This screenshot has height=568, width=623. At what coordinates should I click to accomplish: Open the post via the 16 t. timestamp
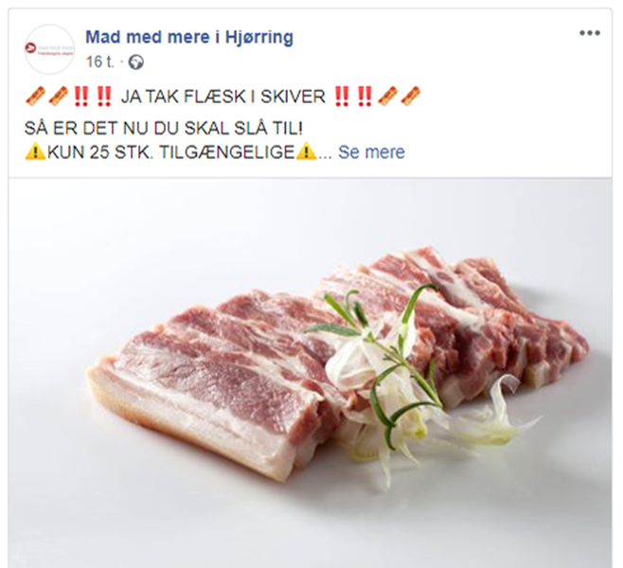tap(100, 62)
